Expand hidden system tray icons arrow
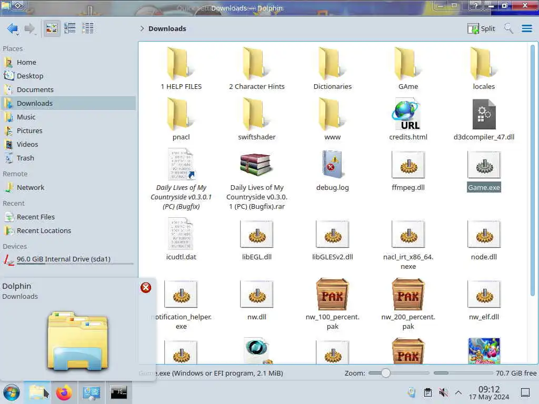The image size is (539, 404). point(458,392)
